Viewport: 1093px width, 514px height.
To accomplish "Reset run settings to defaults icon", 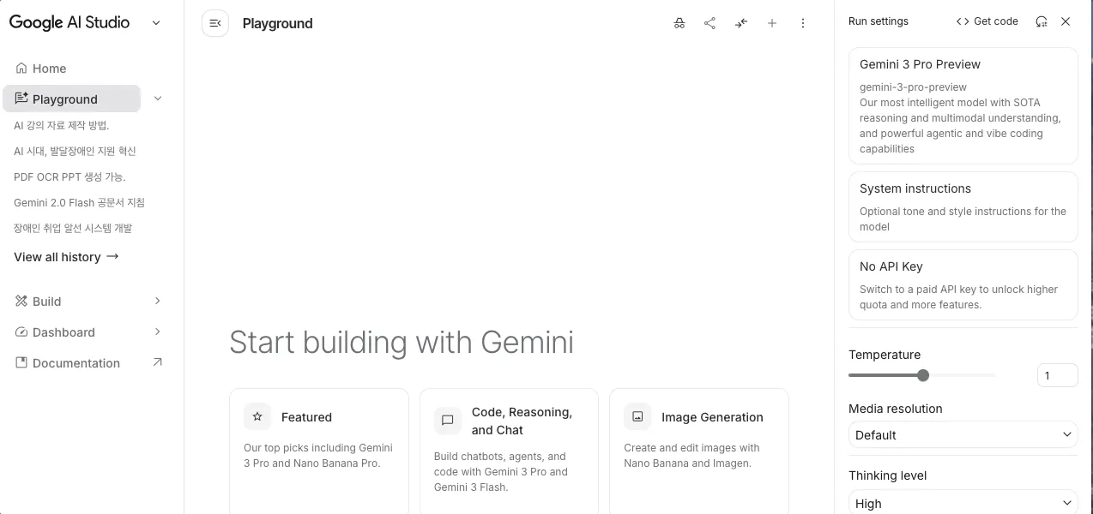I will [1042, 21].
